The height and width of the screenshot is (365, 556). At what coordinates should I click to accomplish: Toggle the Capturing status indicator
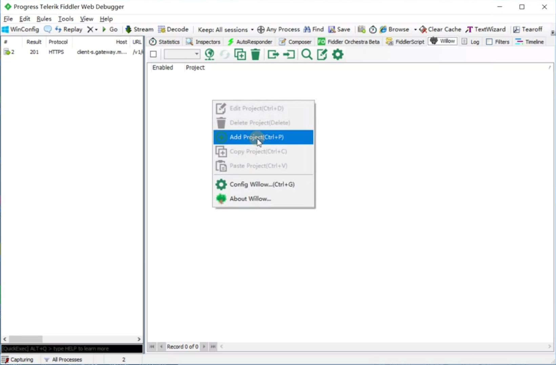[18, 360]
